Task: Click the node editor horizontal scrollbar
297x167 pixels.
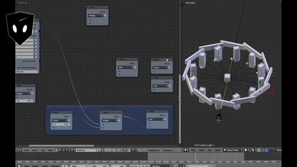Action: [x=61, y=146]
